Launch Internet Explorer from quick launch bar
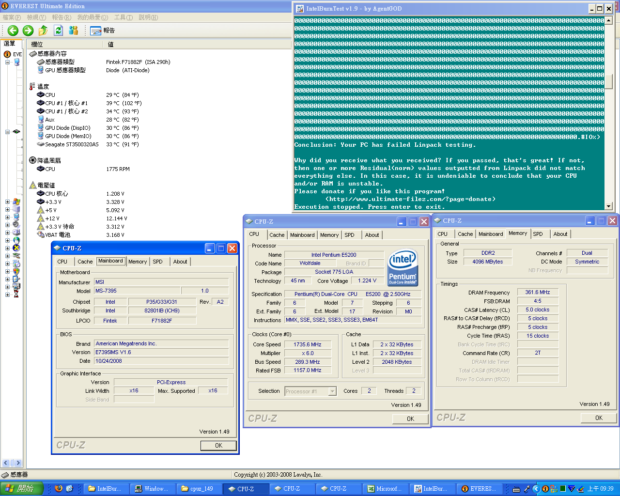The image size is (620, 496). coord(69,488)
